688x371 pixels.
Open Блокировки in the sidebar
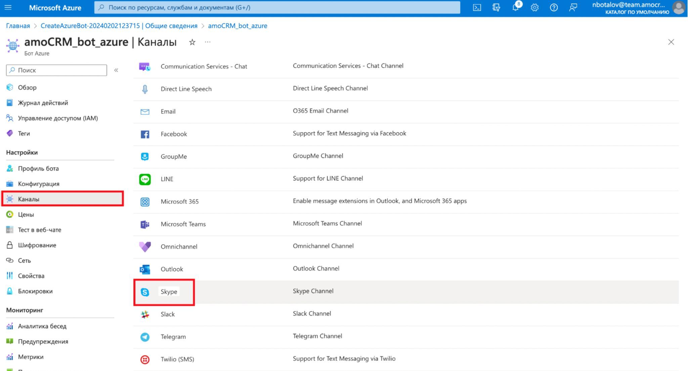tap(35, 291)
